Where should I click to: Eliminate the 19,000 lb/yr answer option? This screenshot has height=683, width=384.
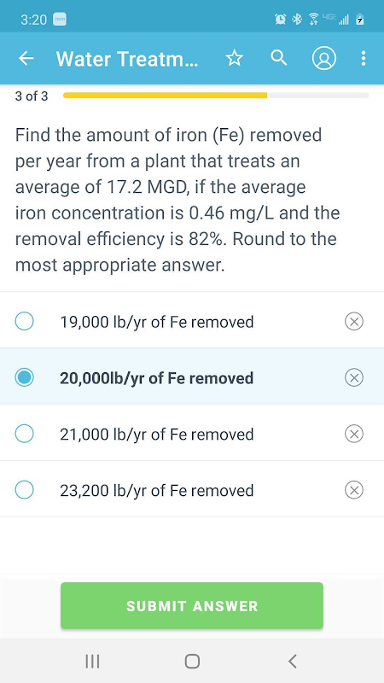click(x=354, y=322)
